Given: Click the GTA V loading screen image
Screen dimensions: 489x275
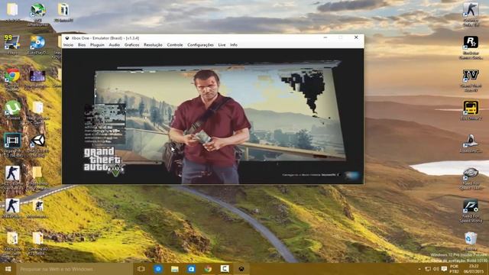Looking at the screenshot, I should coord(212,116).
